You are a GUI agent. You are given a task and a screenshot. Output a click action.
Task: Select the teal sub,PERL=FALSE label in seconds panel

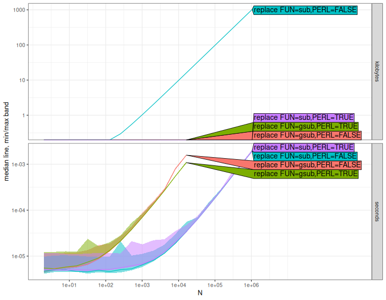305,156
